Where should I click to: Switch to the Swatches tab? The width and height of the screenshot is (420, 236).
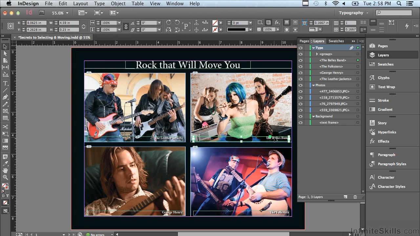click(336, 41)
